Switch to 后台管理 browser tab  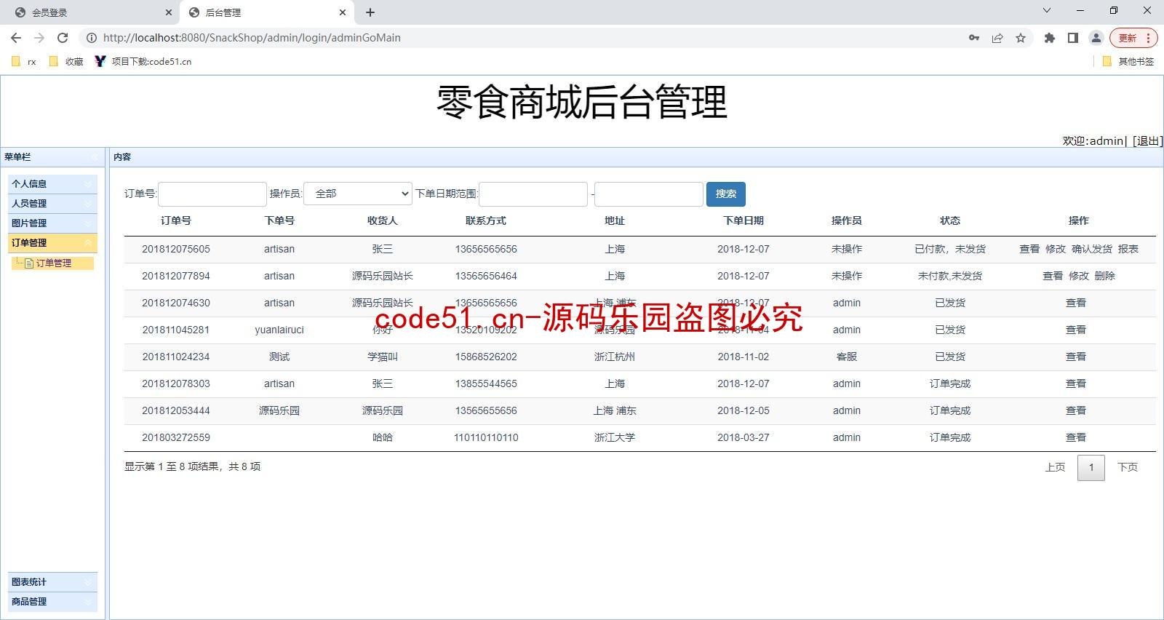tap(266, 12)
